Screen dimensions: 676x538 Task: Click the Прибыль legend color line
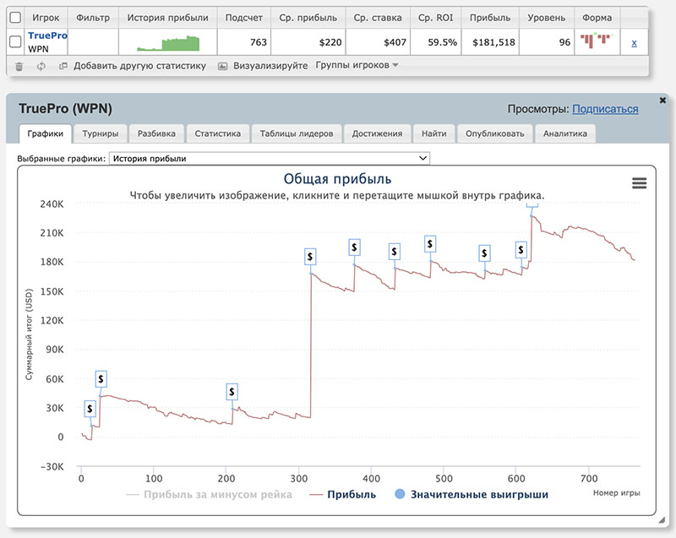319,494
